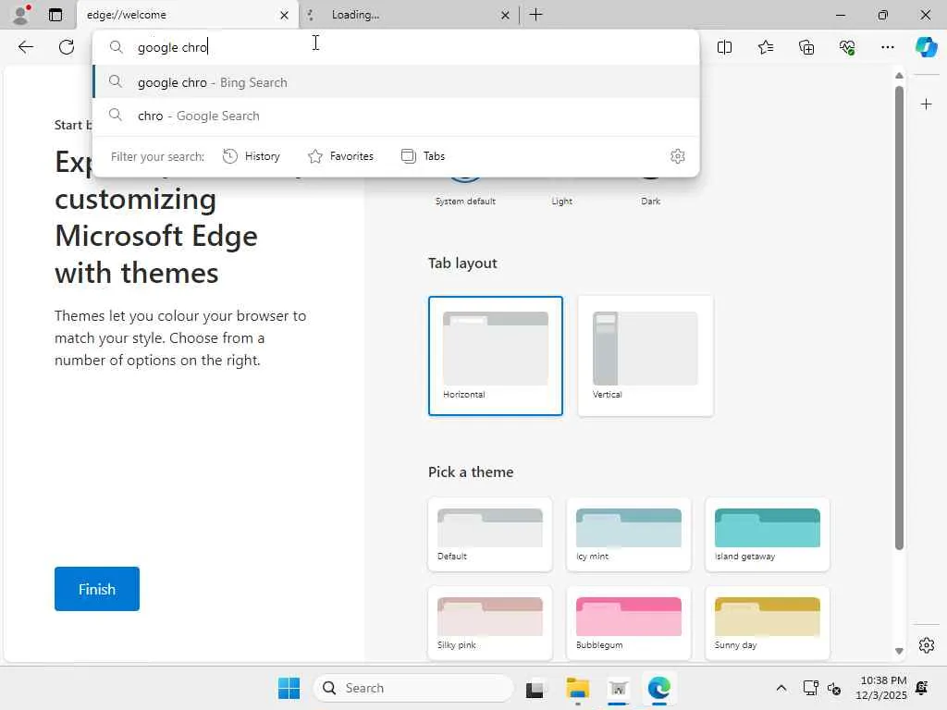Open File Explorer from taskbar
The width and height of the screenshot is (947, 710).
click(x=577, y=688)
